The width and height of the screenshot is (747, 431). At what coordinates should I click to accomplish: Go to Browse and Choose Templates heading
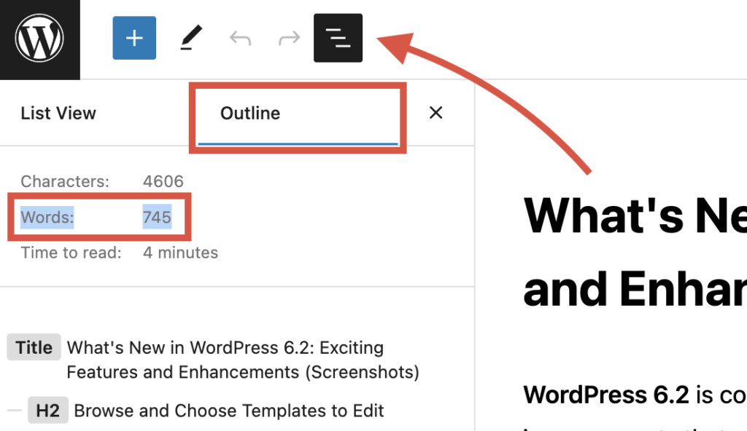229,411
